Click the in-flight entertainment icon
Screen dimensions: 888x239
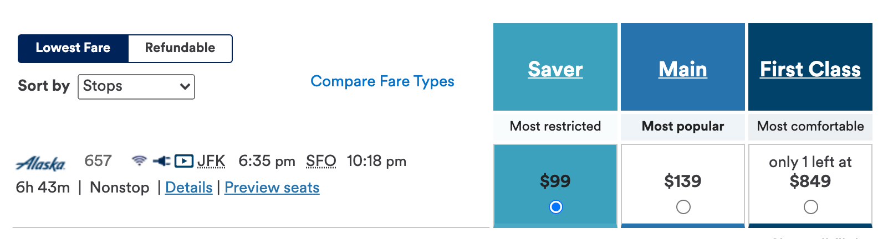(183, 161)
